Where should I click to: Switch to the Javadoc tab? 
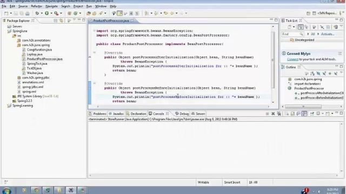point(116,114)
